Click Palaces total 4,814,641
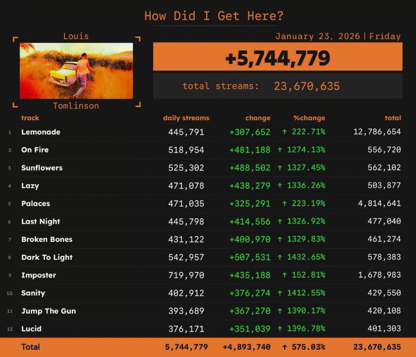 point(380,203)
